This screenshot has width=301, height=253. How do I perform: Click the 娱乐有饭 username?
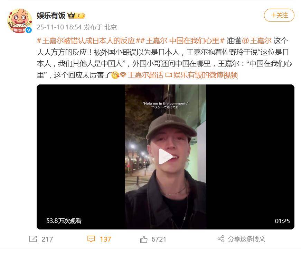51,16
